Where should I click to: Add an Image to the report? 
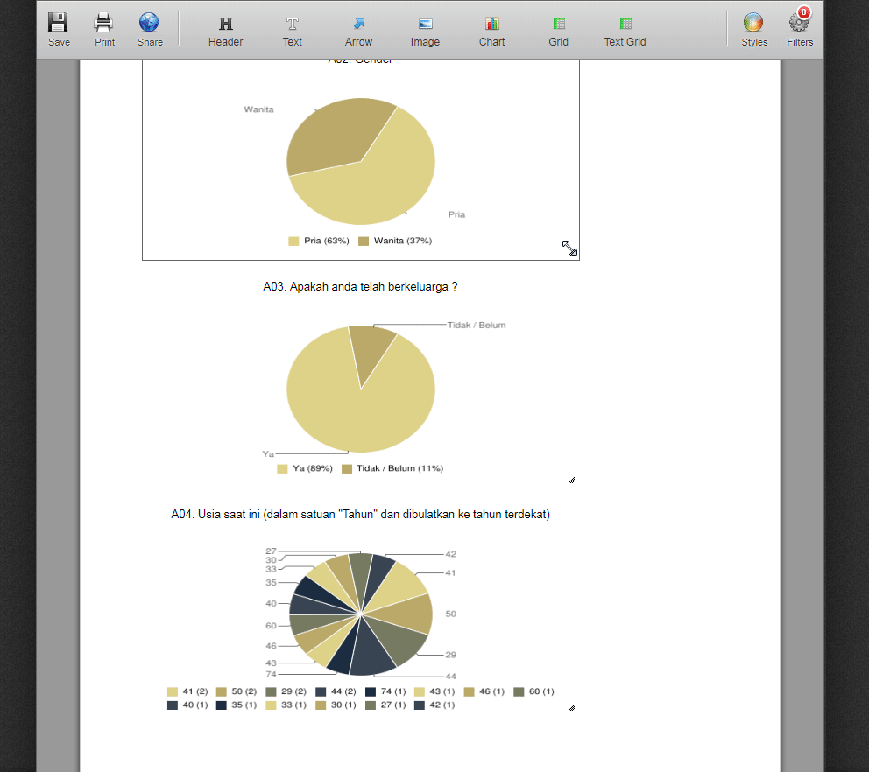[425, 26]
